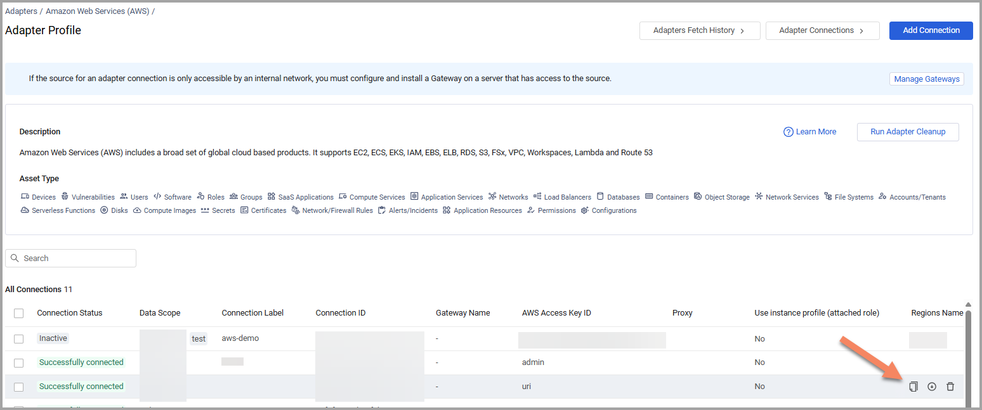Click the Permissions asset type icon
Viewport: 982px width, 410px height.
coord(531,210)
